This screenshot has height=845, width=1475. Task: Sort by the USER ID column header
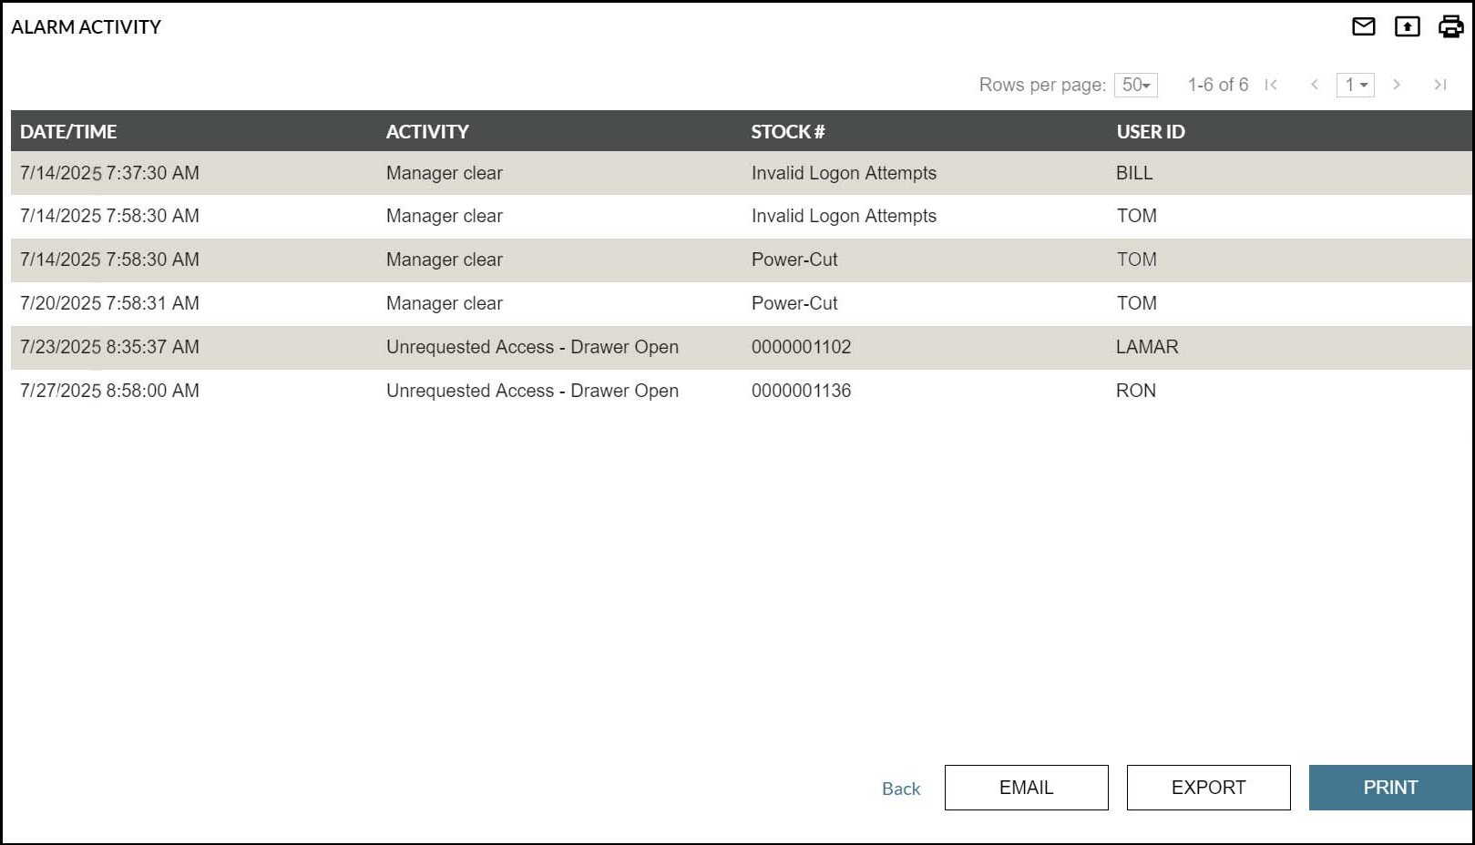point(1151,131)
